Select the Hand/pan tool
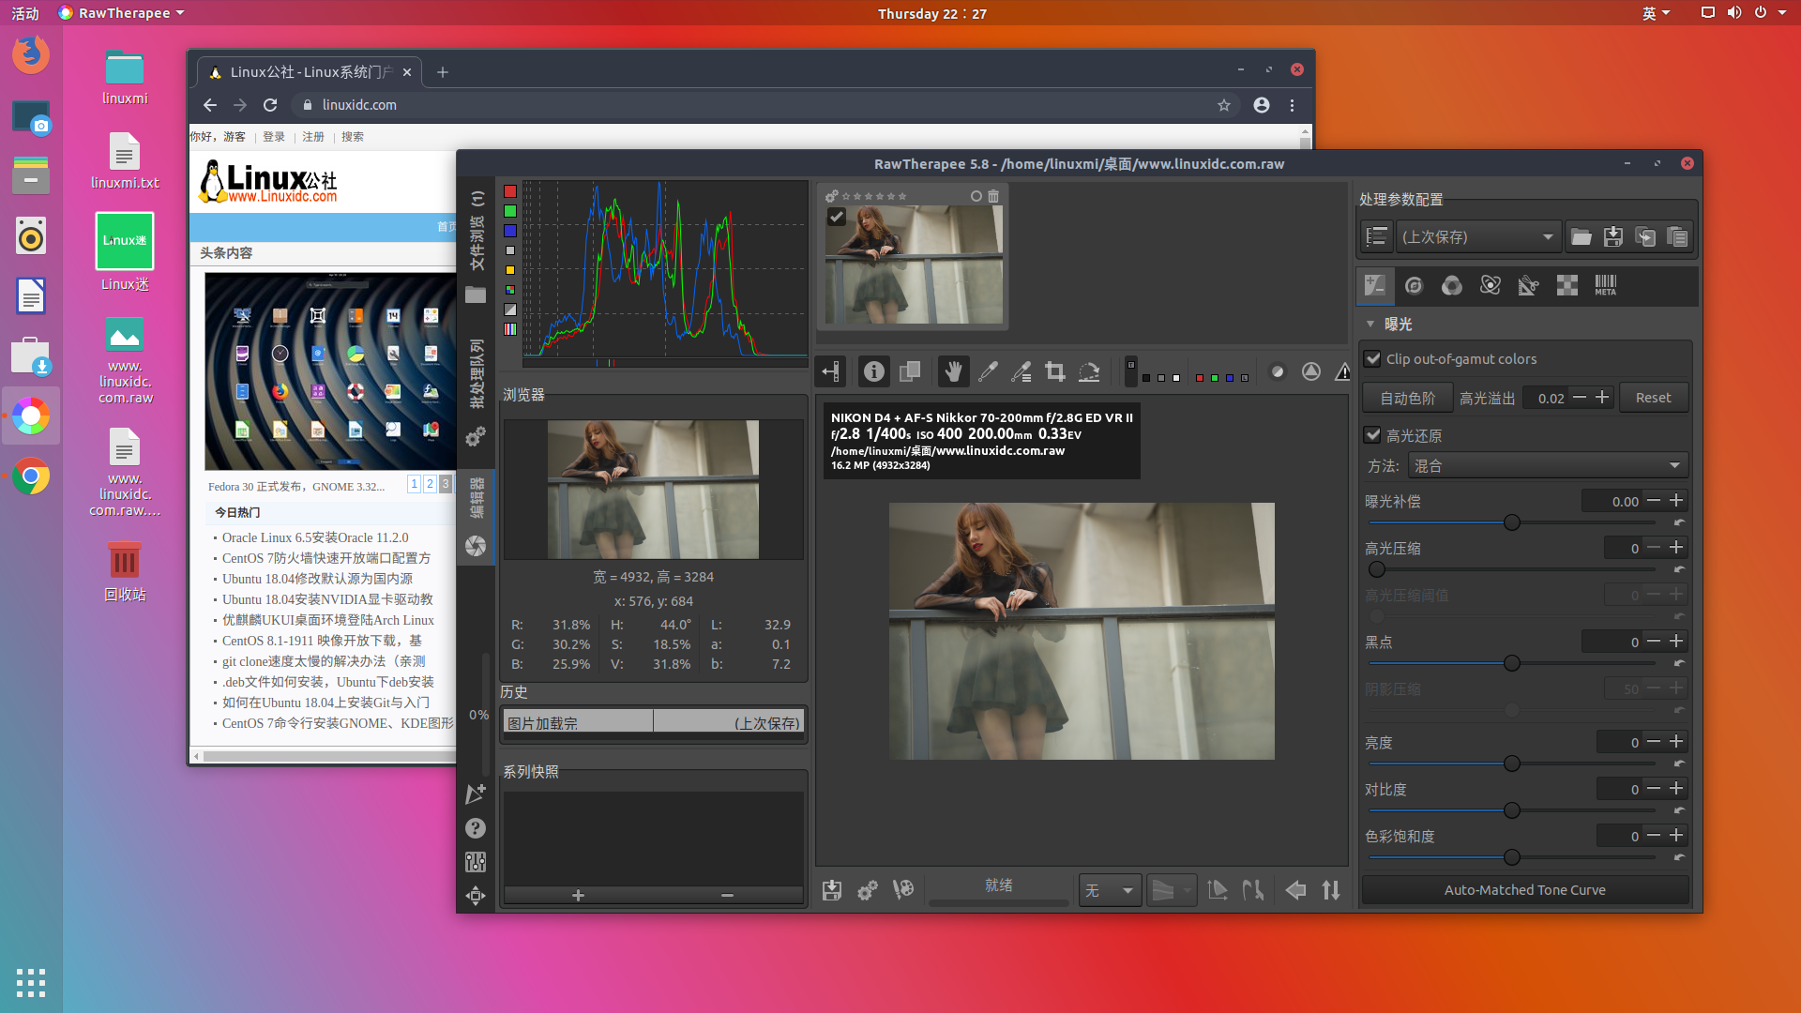Image resolution: width=1801 pixels, height=1013 pixels. tap(953, 370)
